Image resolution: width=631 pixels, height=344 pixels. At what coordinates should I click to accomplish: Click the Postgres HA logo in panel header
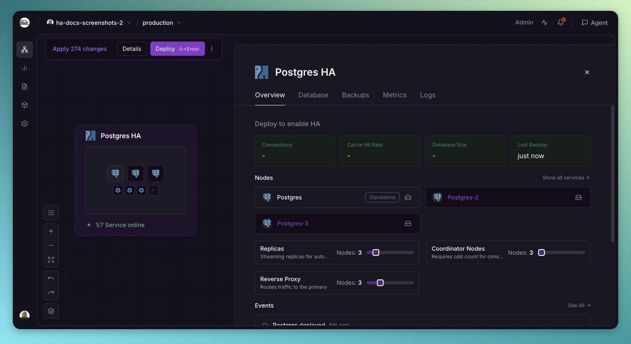pyautogui.click(x=262, y=72)
